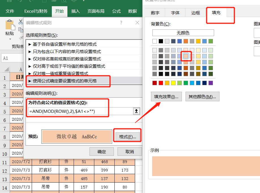The image size is (260, 193).
Task: Click the format preview box 微软卓越 AaBbCc
Action: tap(77, 137)
